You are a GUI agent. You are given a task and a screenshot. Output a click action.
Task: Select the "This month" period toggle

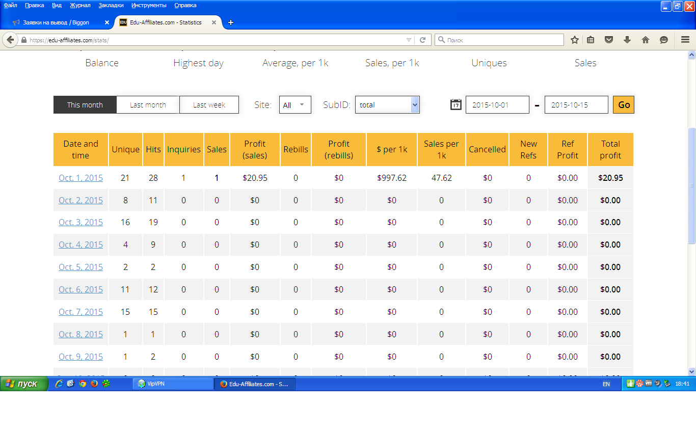point(85,105)
